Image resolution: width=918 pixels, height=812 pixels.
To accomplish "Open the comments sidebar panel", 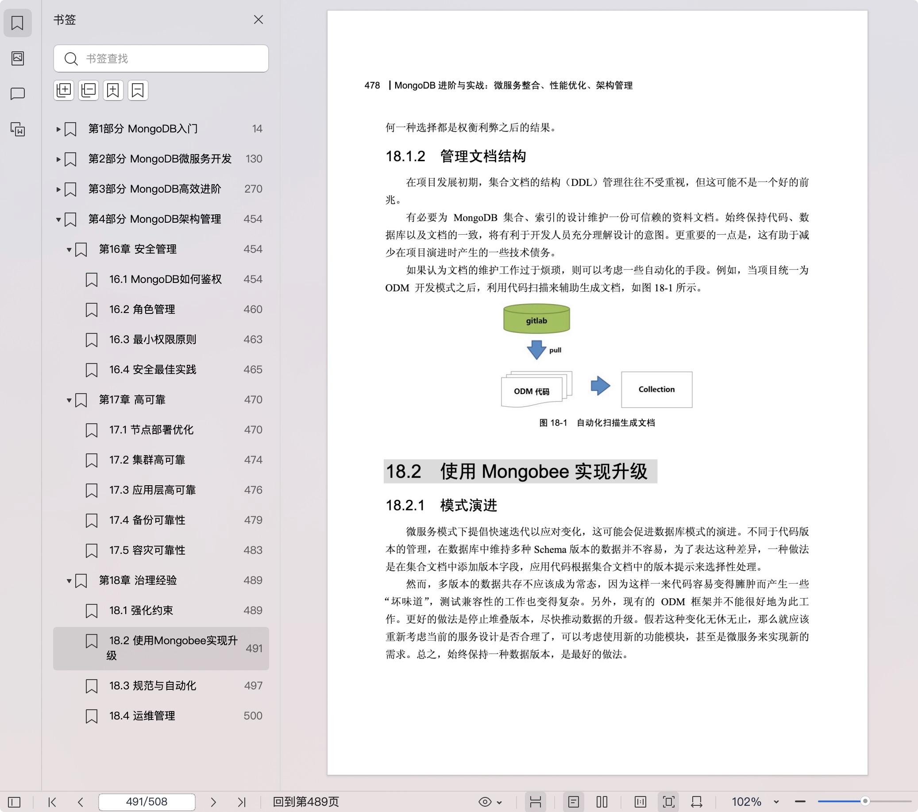I will point(18,93).
